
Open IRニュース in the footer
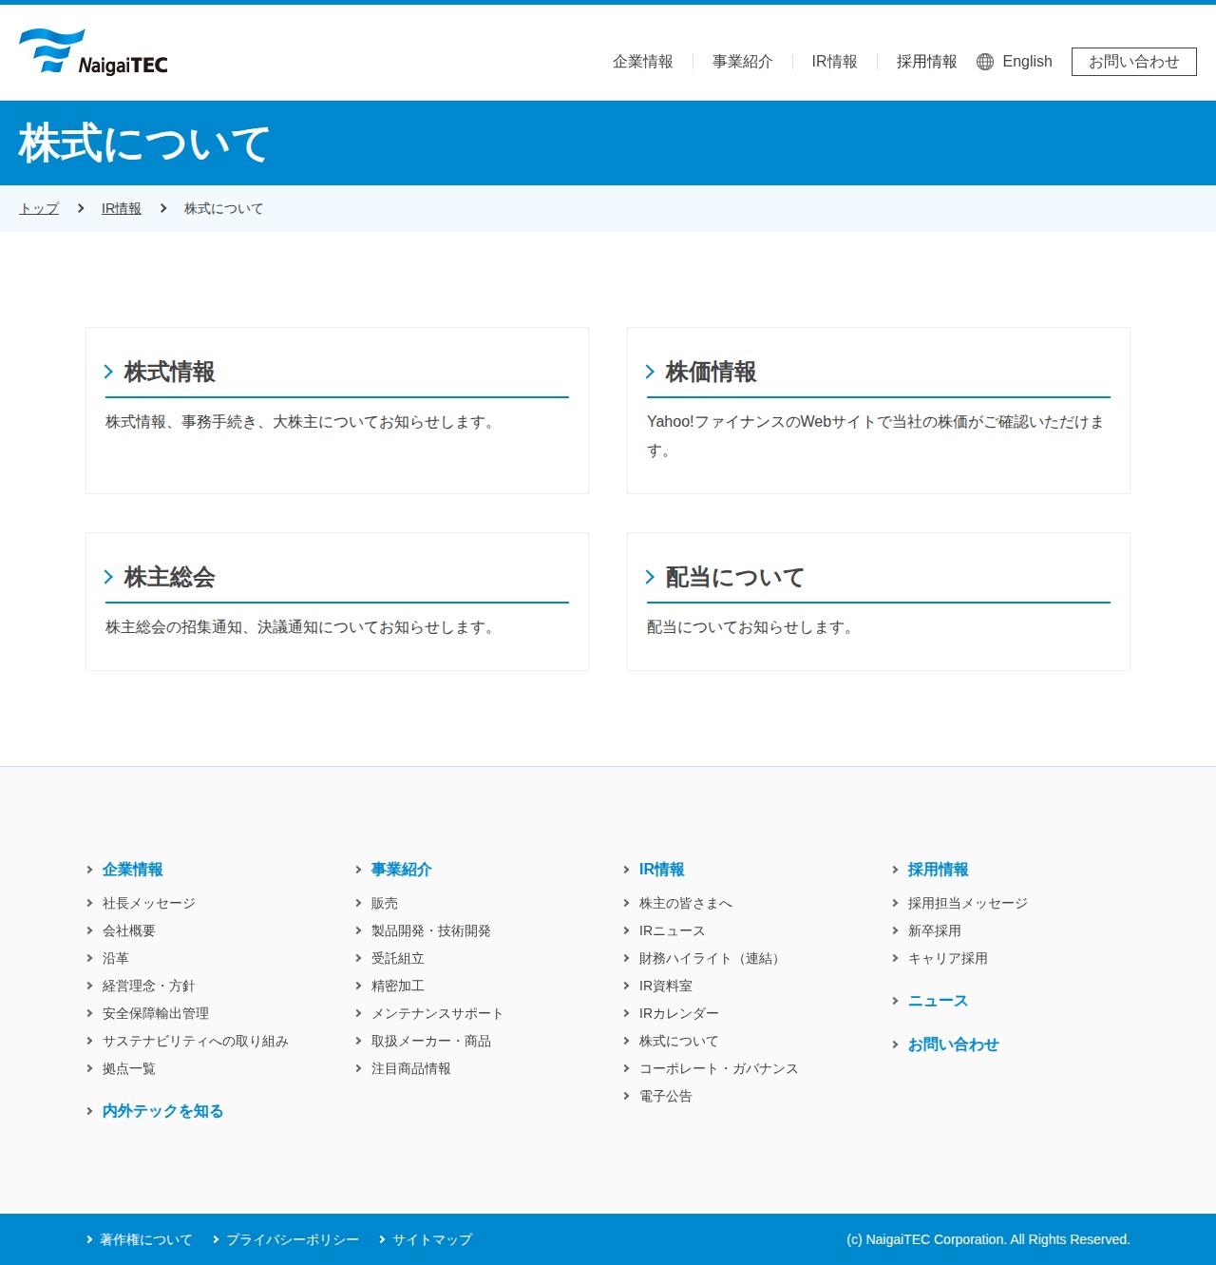pos(673,930)
